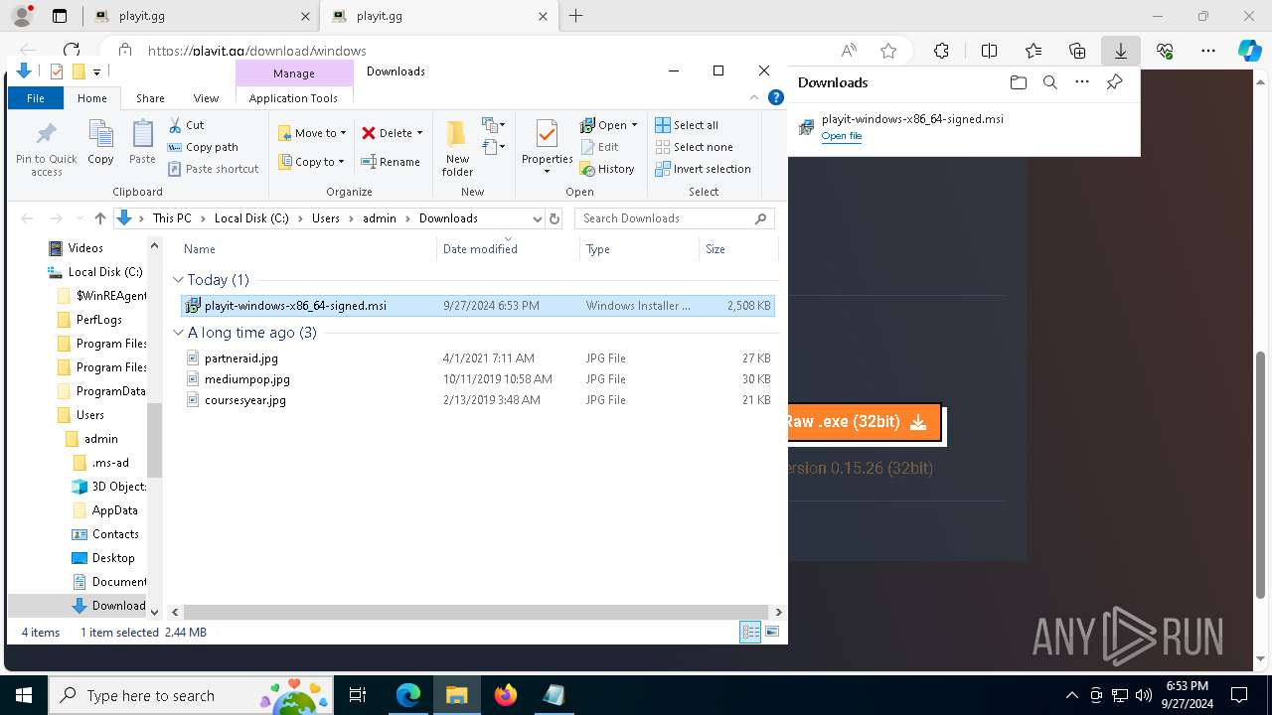
Task: Open a new Edge tab
Action: coord(575,16)
